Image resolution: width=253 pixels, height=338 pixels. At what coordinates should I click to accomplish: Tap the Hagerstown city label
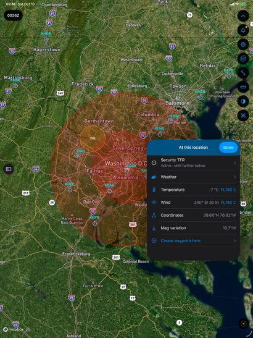(x=47, y=50)
